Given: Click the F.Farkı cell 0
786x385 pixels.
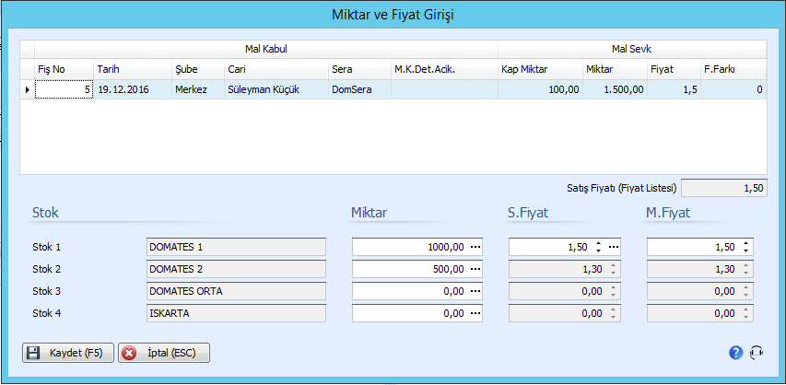Looking at the screenshot, I should point(733,89).
